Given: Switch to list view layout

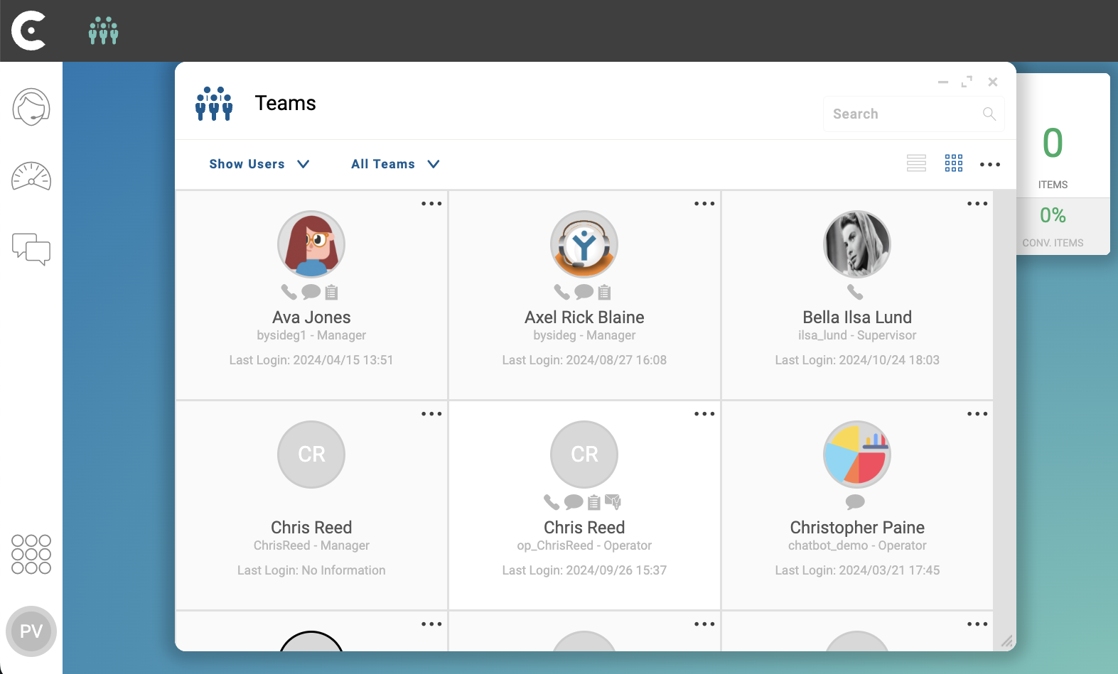Looking at the screenshot, I should coord(917,164).
